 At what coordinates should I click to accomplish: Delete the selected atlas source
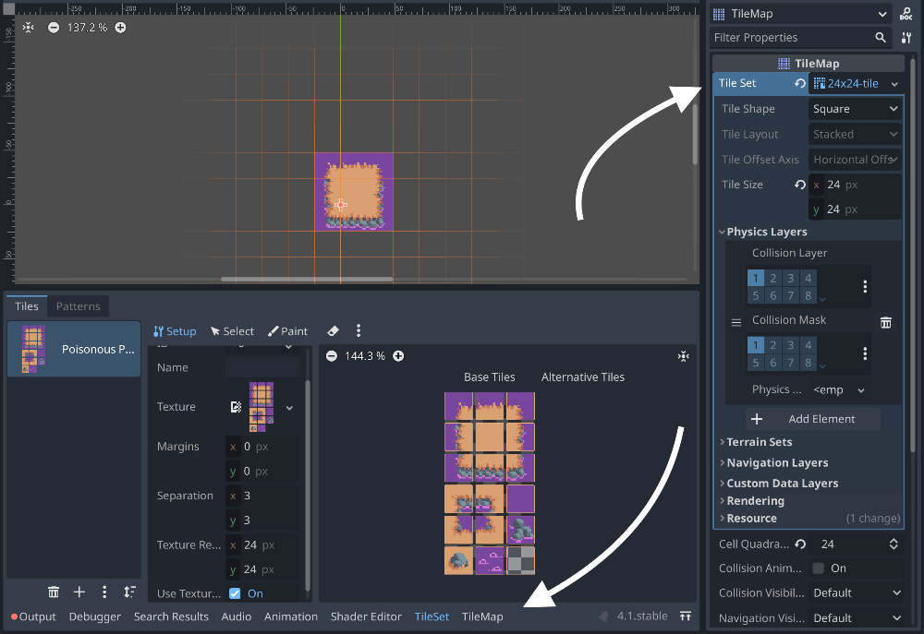click(54, 592)
